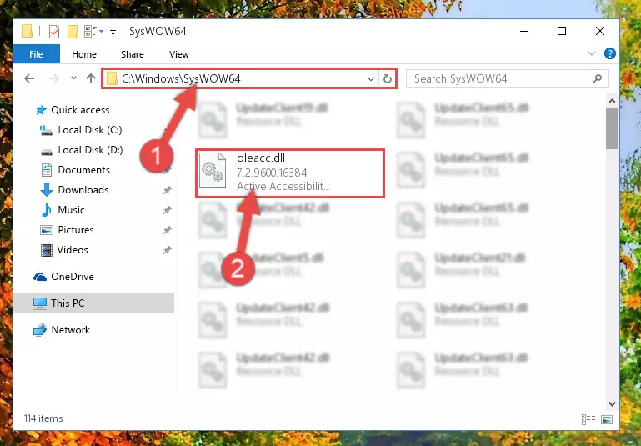Screen dimensions: 641x446
Task: Expand the ribbon with the chevron
Action: (x=591, y=53)
